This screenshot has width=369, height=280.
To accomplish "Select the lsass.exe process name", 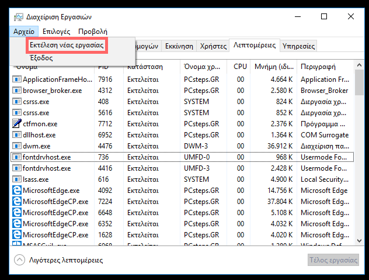I will (36, 179).
